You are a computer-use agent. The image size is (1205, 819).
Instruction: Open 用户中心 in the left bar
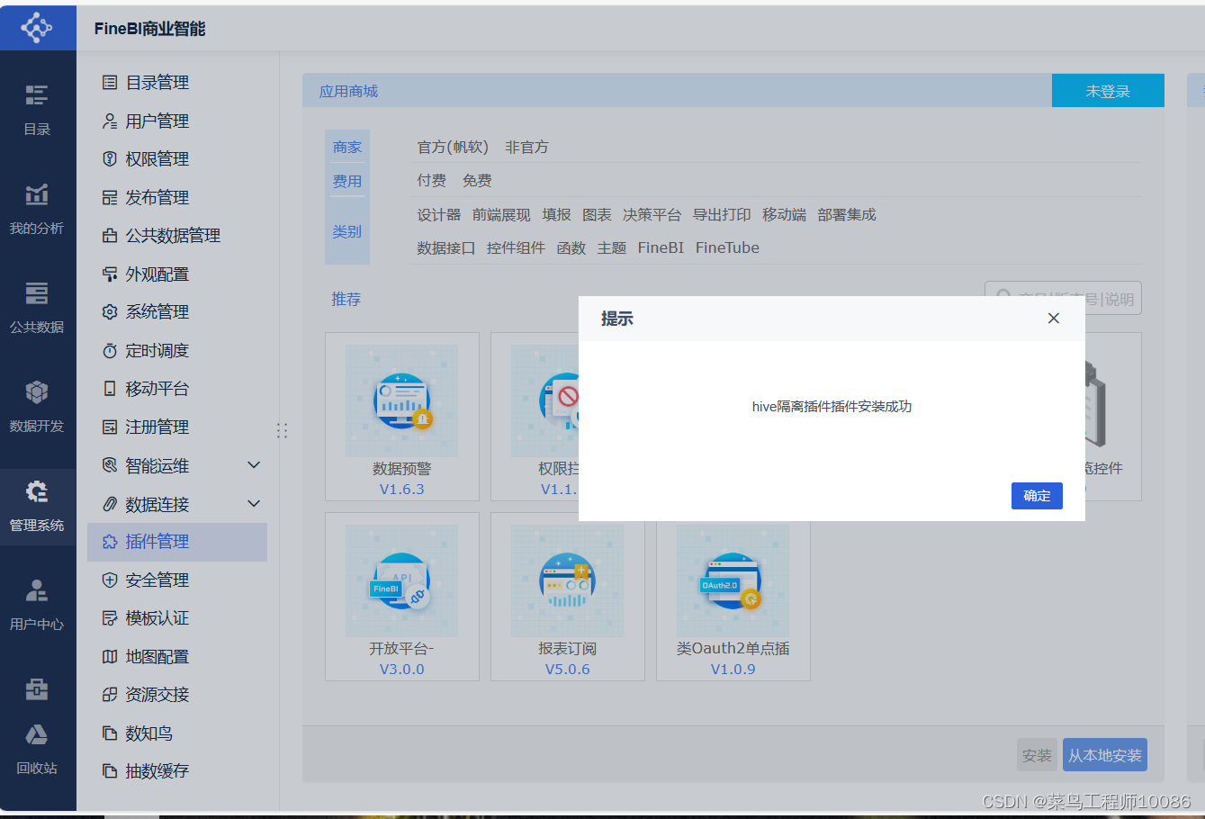coord(37,605)
